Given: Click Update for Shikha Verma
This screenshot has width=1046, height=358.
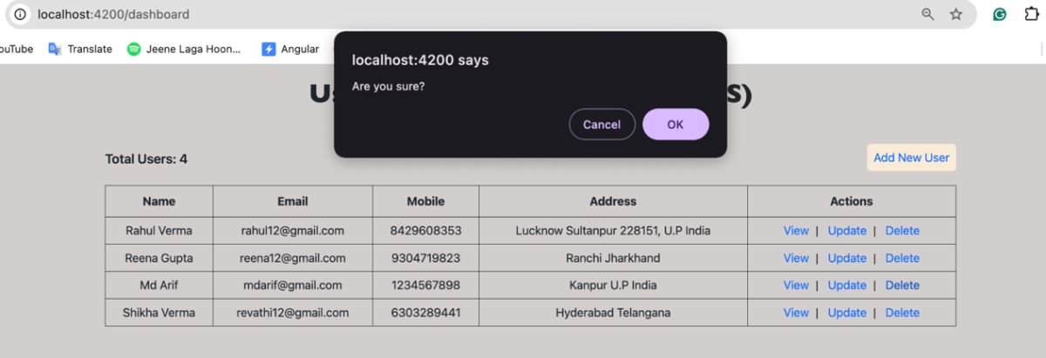Looking at the screenshot, I should [x=846, y=313].
